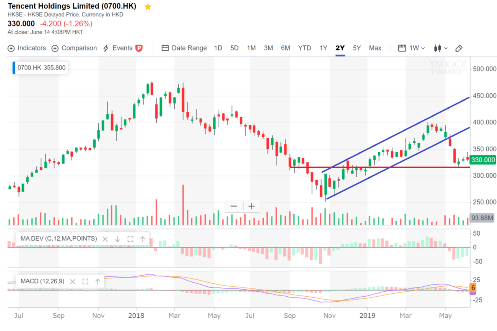The image size is (497, 331).
Task: Maximize the MA DEV panel
Action: tap(130, 239)
